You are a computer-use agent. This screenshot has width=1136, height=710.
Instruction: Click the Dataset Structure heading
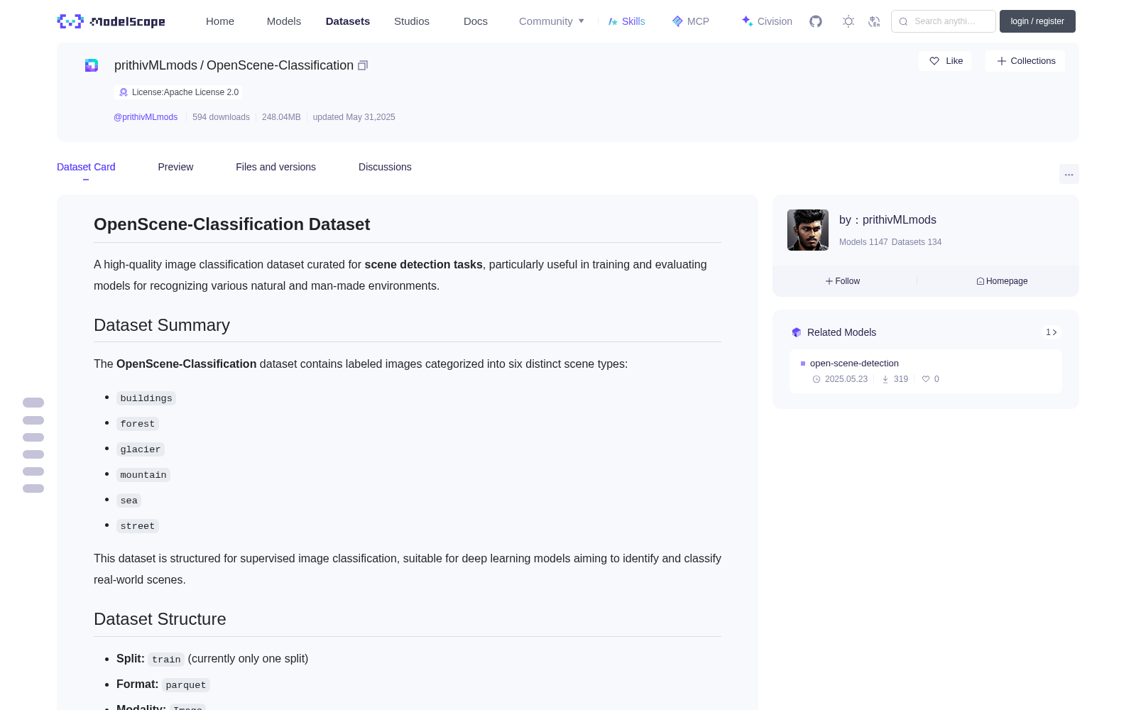click(160, 619)
